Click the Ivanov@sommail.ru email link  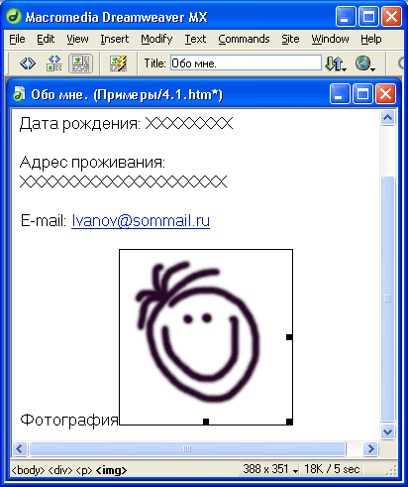click(x=141, y=220)
